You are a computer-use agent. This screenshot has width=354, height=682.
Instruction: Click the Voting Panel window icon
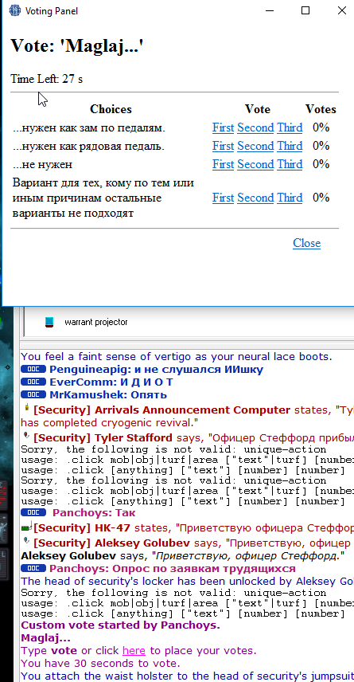[15, 10]
